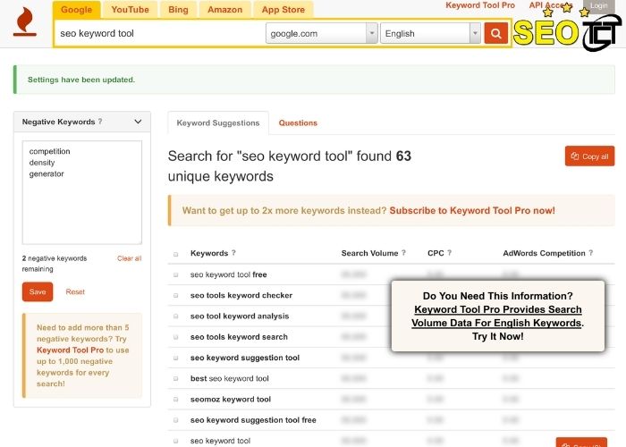Click 'Keyword Tool Pro Provides Search Volume Data' popup link
The image size is (626, 447).
(497, 316)
